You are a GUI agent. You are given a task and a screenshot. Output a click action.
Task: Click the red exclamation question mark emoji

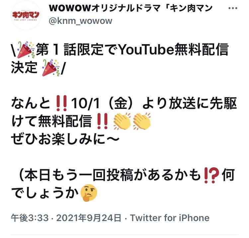[x=212, y=175]
